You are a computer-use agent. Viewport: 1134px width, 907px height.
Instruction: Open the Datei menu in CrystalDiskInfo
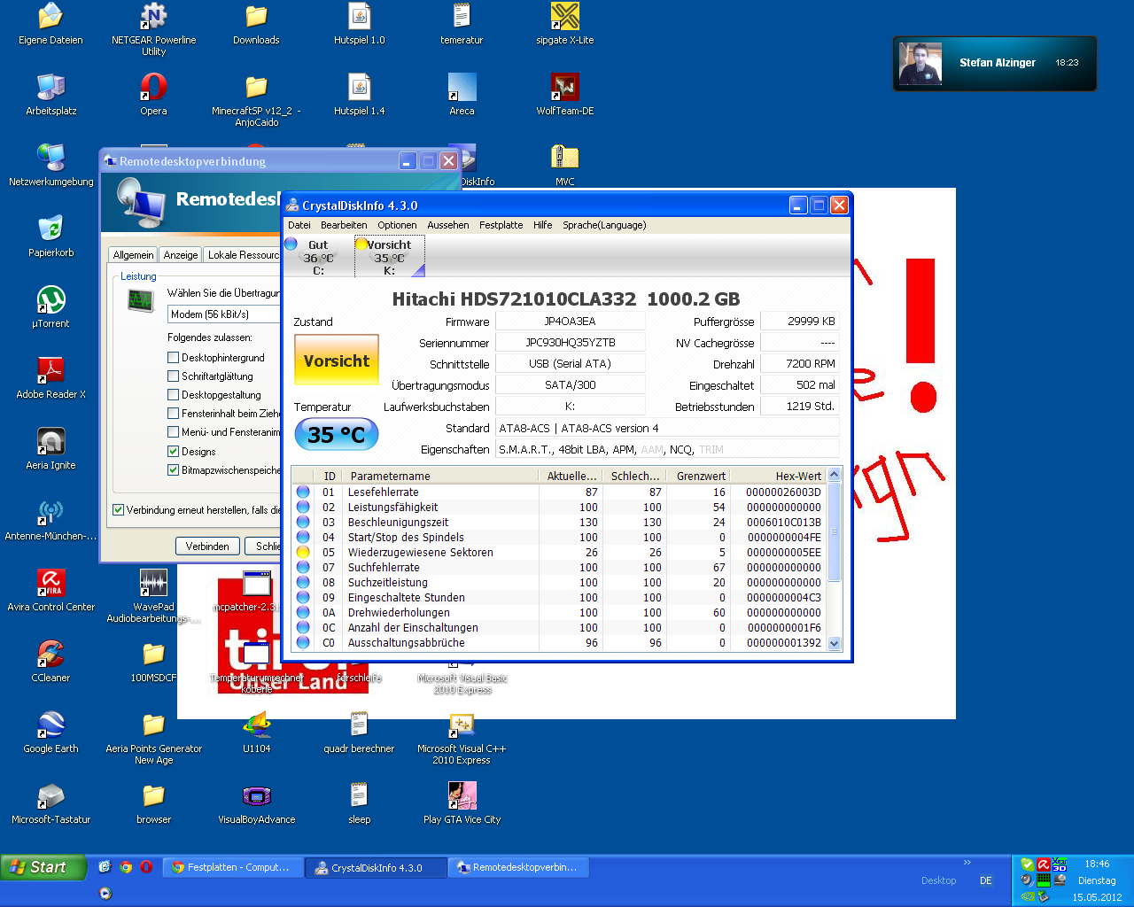[299, 225]
